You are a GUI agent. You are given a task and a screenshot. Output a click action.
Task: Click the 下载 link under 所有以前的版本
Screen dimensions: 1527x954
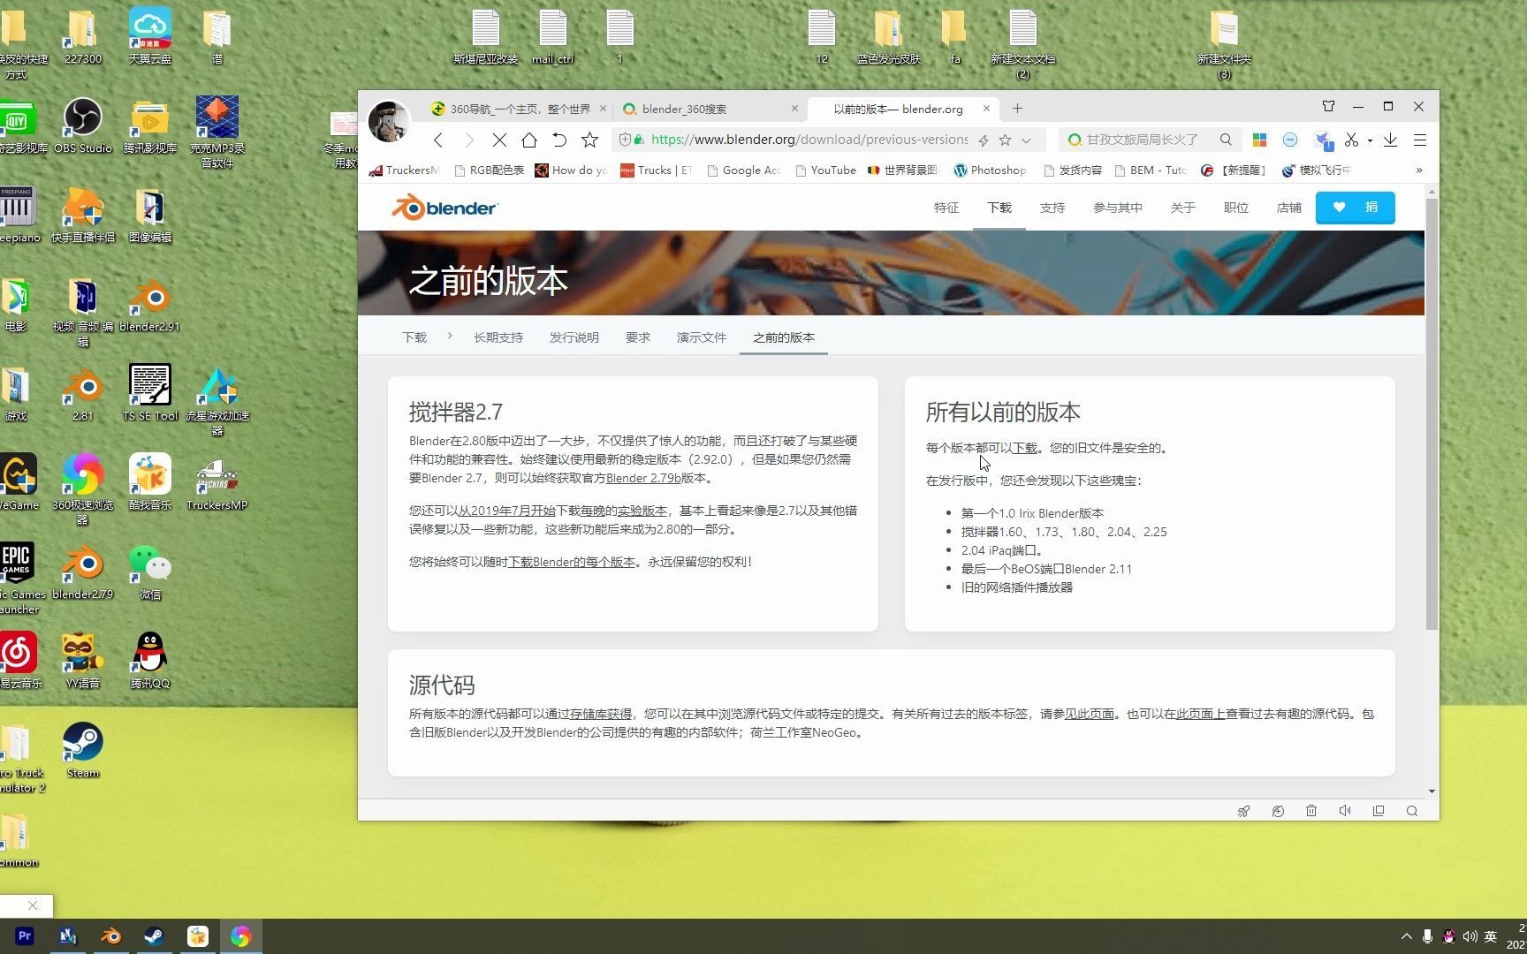(1025, 448)
